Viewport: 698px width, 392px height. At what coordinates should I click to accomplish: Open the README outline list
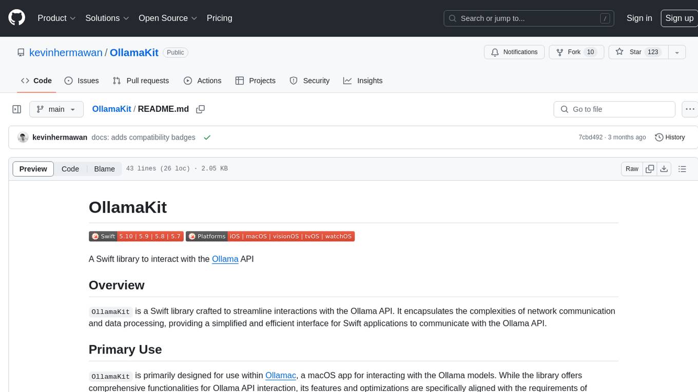point(682,169)
